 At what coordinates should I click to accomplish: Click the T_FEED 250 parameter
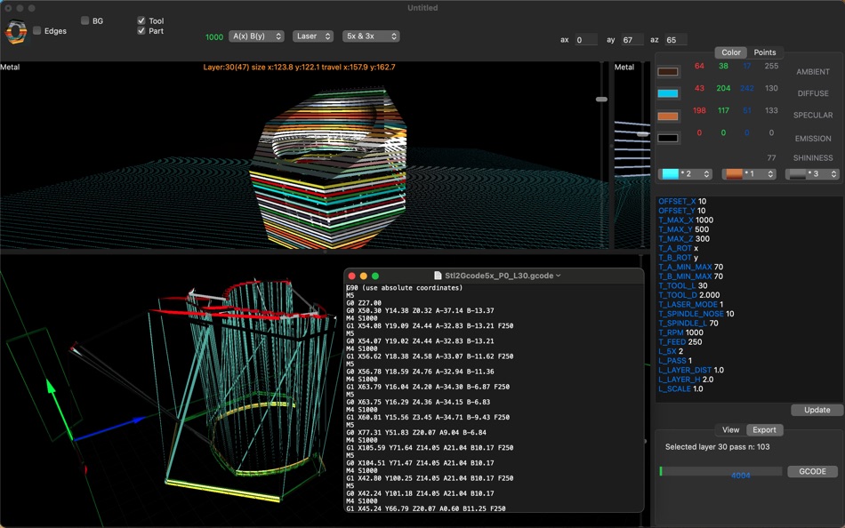tap(680, 341)
